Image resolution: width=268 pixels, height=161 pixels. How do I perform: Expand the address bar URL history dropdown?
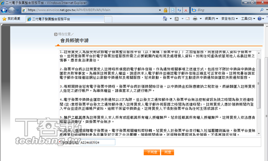(x=160, y=10)
